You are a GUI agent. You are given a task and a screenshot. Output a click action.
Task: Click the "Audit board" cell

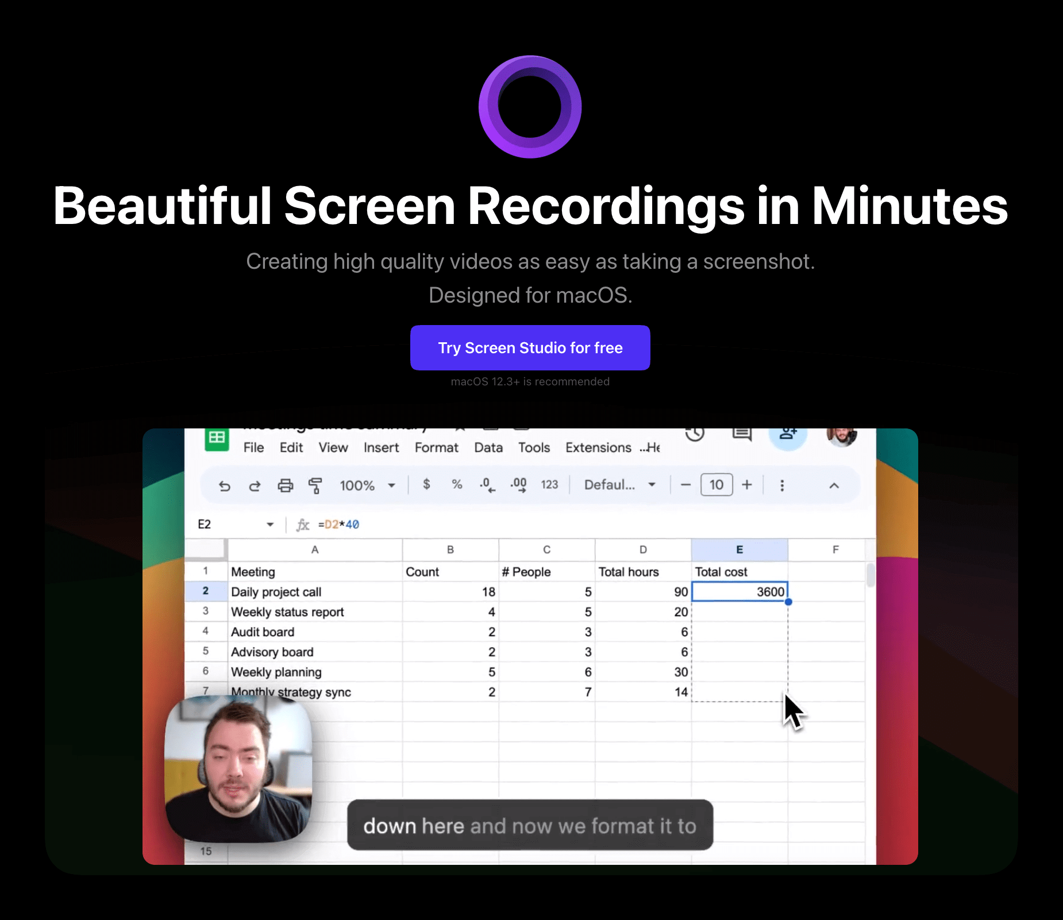(x=315, y=632)
